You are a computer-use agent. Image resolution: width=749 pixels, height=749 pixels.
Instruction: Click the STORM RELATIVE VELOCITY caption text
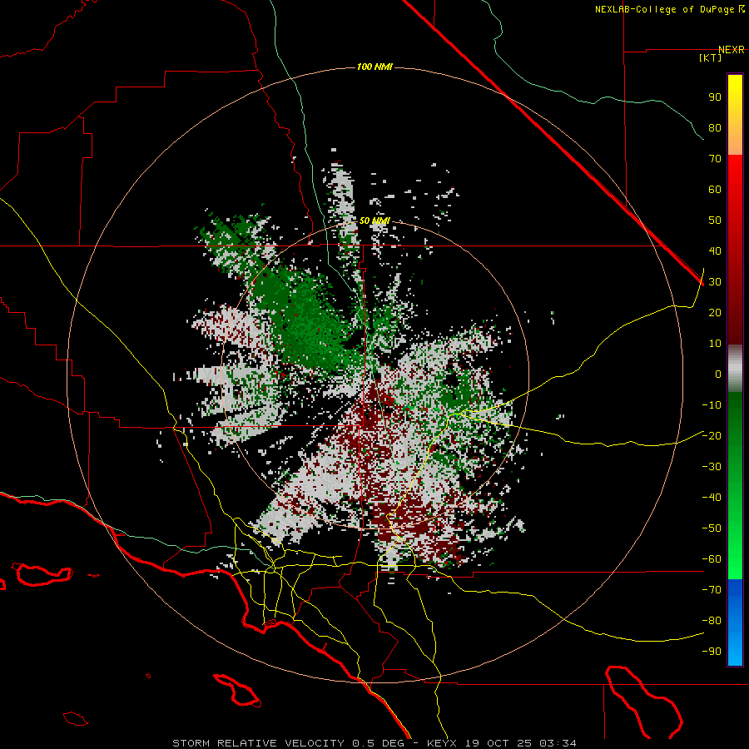point(258,743)
